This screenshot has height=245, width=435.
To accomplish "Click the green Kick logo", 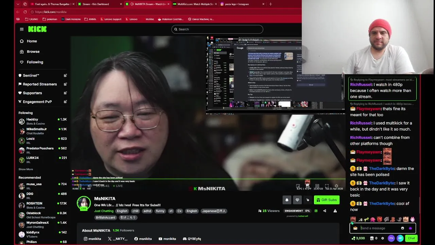I will pos(37,29).
